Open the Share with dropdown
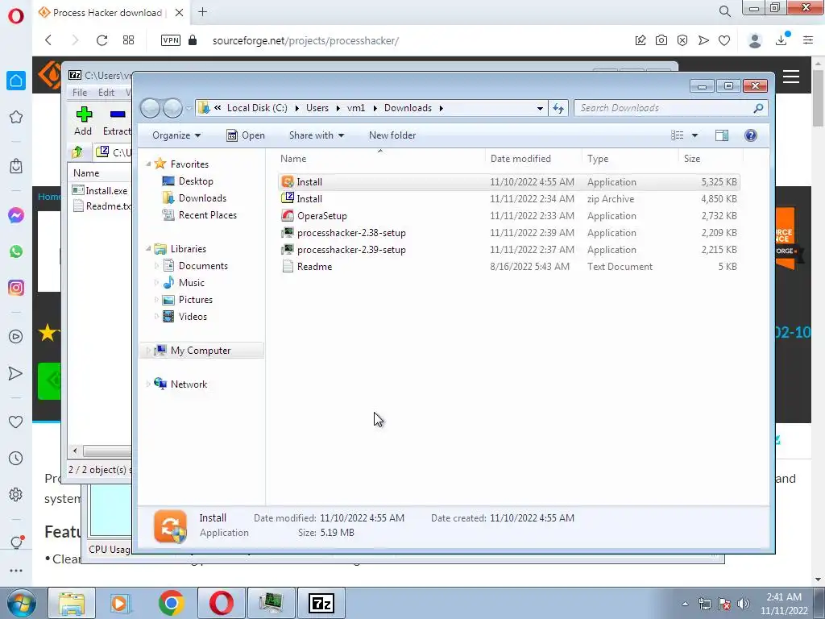The width and height of the screenshot is (825, 619). pyautogui.click(x=316, y=135)
